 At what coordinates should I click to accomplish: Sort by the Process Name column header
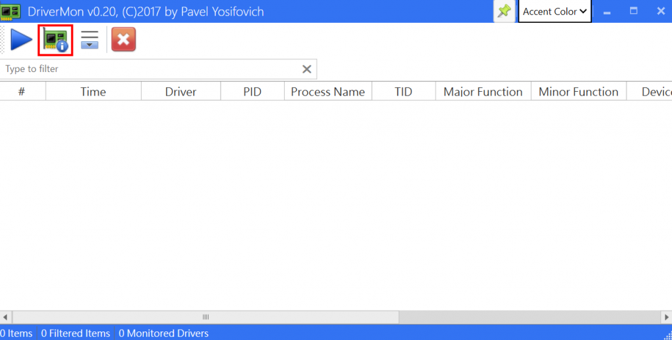[x=328, y=92]
